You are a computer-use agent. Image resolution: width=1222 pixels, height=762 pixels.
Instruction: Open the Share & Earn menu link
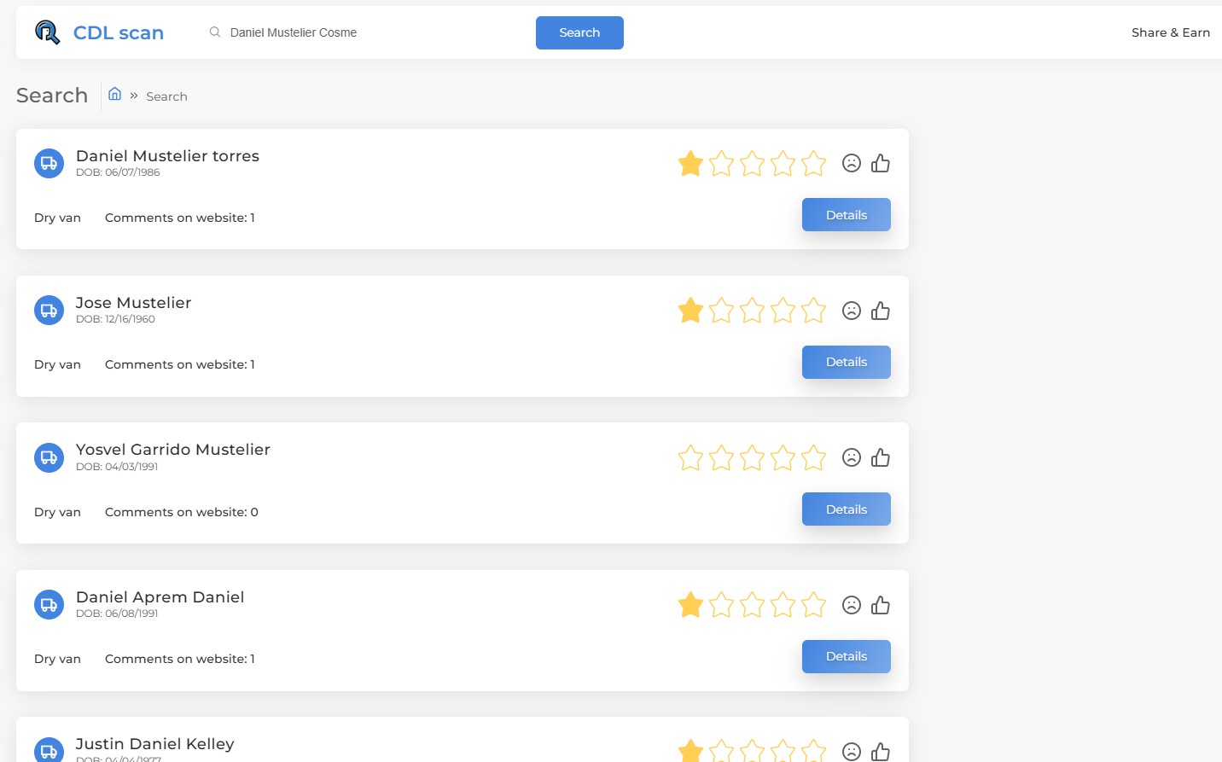coord(1170,32)
